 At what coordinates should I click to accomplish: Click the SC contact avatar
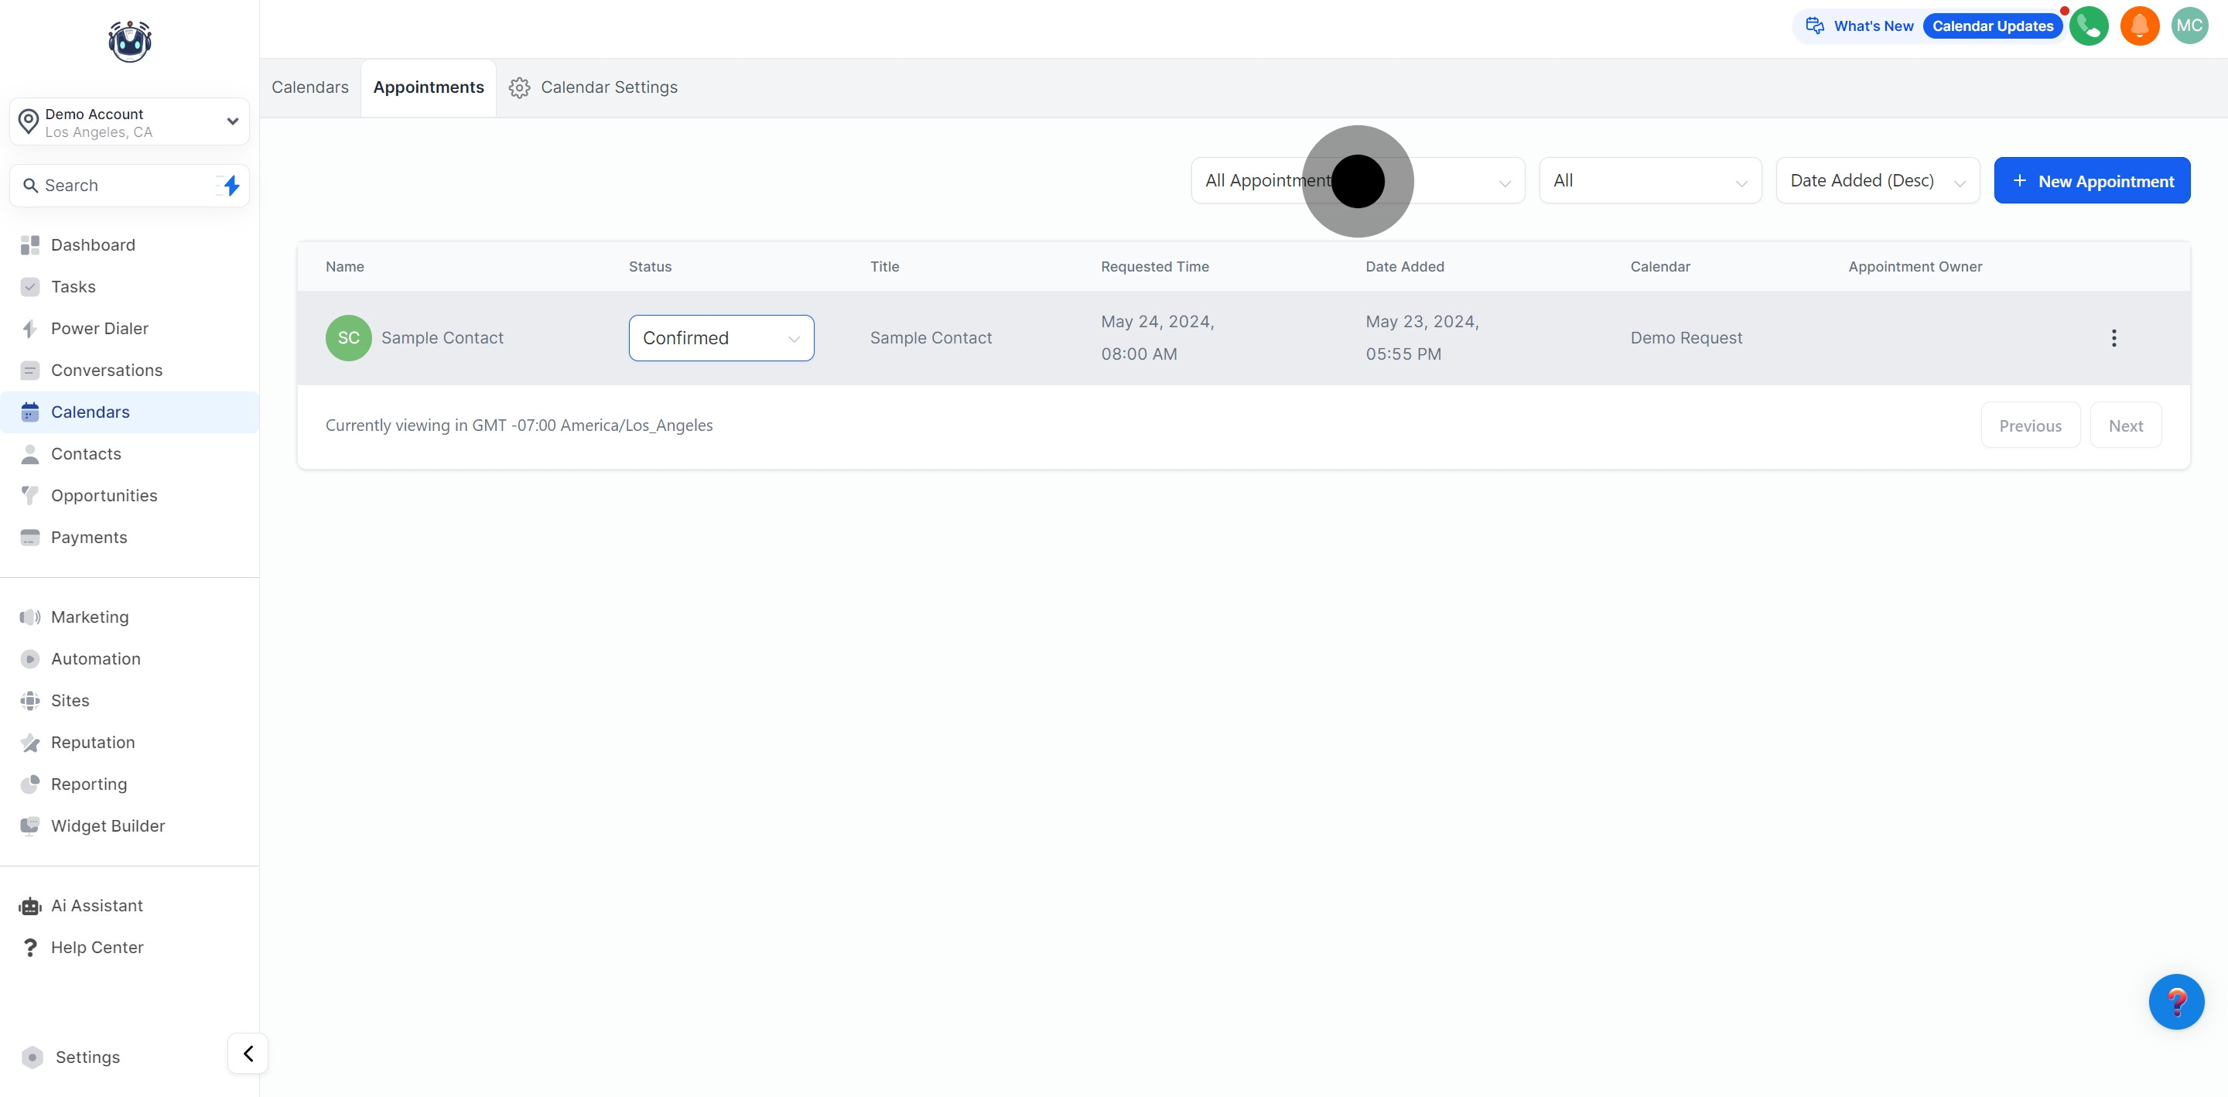coord(349,338)
